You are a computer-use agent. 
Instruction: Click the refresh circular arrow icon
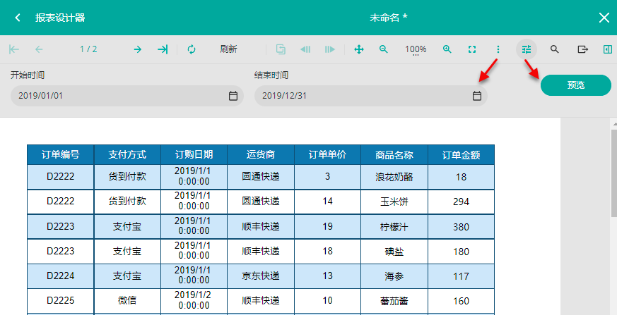(x=192, y=49)
